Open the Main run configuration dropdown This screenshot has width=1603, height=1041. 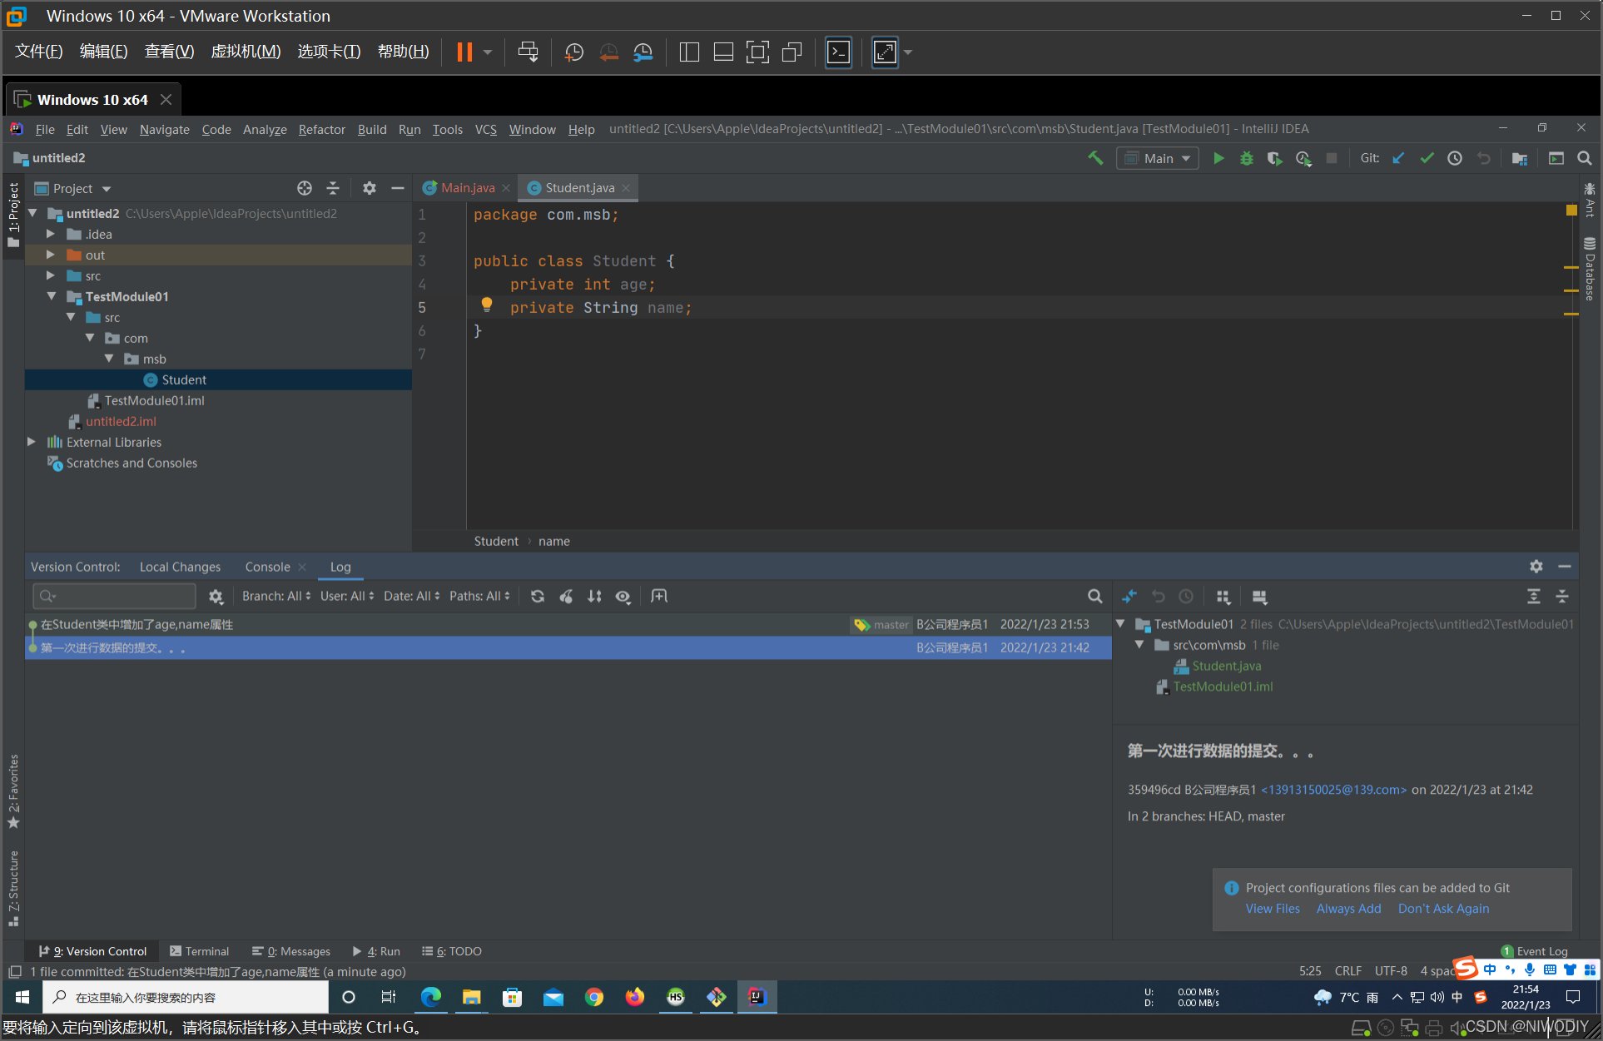coord(1158,158)
